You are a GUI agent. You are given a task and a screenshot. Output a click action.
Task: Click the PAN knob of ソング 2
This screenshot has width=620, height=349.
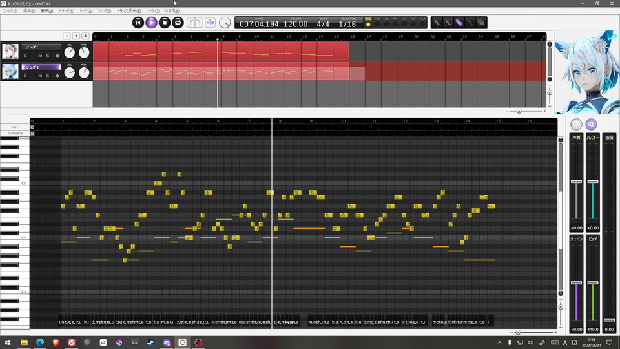tap(84, 73)
